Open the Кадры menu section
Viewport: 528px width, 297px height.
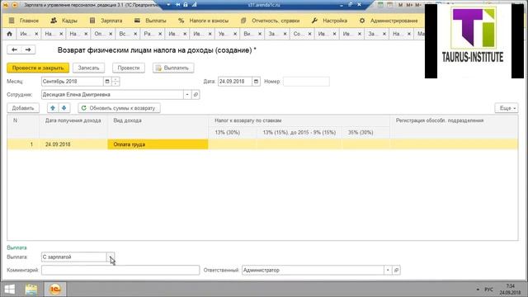coord(64,21)
